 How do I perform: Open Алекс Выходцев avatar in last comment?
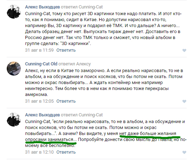(14, 120)
